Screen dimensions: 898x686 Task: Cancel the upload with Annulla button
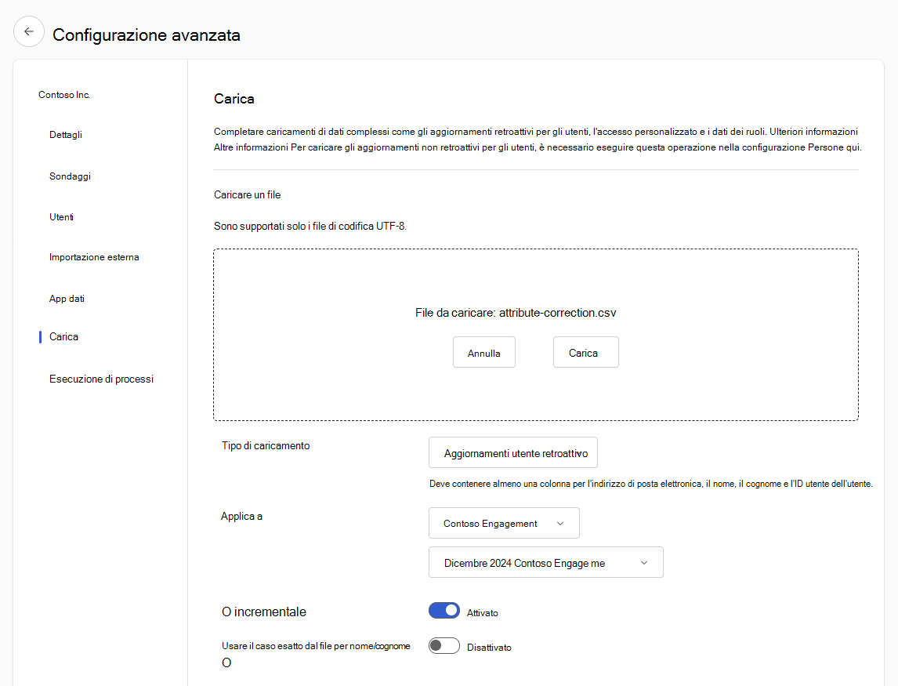[484, 353]
